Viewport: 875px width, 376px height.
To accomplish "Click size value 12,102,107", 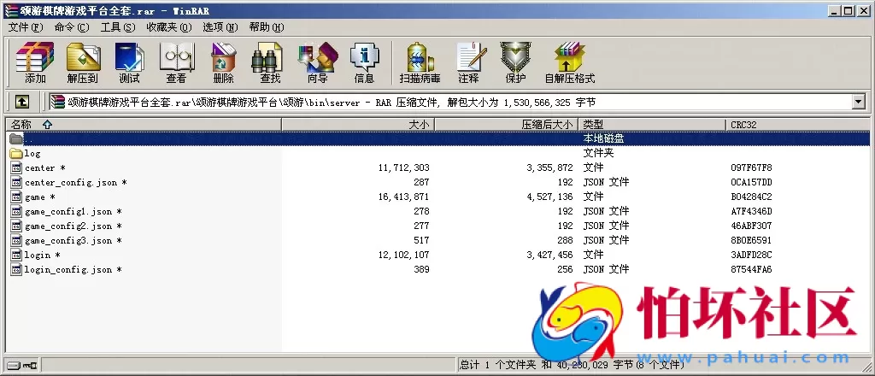I will (404, 255).
